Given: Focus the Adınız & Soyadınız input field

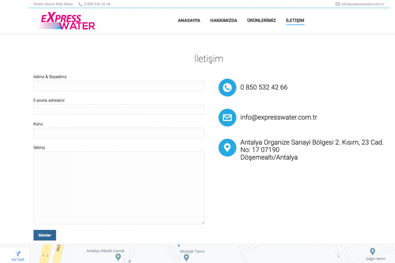Looking at the screenshot, I should 119,86.
